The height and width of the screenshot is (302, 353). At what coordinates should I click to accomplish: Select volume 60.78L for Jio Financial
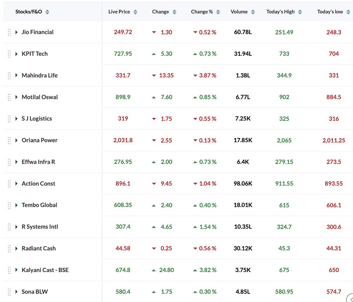coord(243,32)
